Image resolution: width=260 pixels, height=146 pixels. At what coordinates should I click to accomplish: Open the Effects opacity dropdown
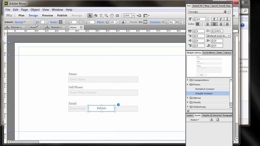pos(117,22)
